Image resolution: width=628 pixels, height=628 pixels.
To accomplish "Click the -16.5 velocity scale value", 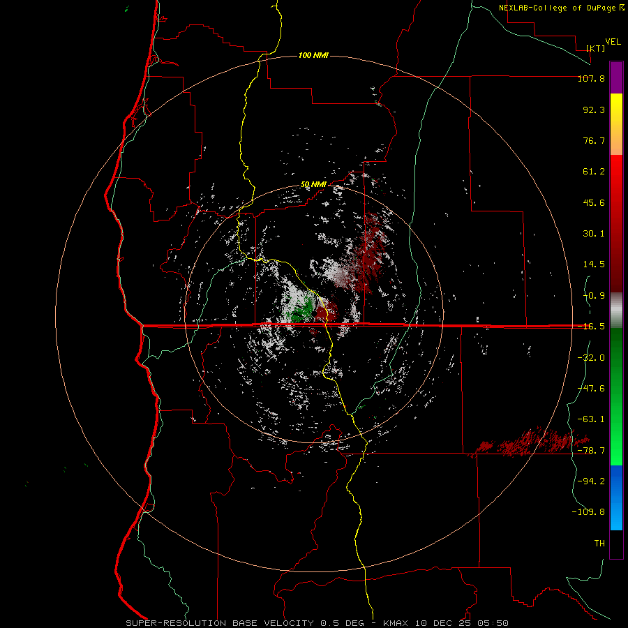I will pyautogui.click(x=591, y=327).
